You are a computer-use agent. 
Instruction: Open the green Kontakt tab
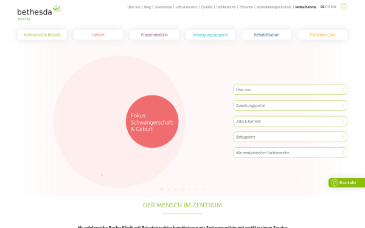[347, 183]
